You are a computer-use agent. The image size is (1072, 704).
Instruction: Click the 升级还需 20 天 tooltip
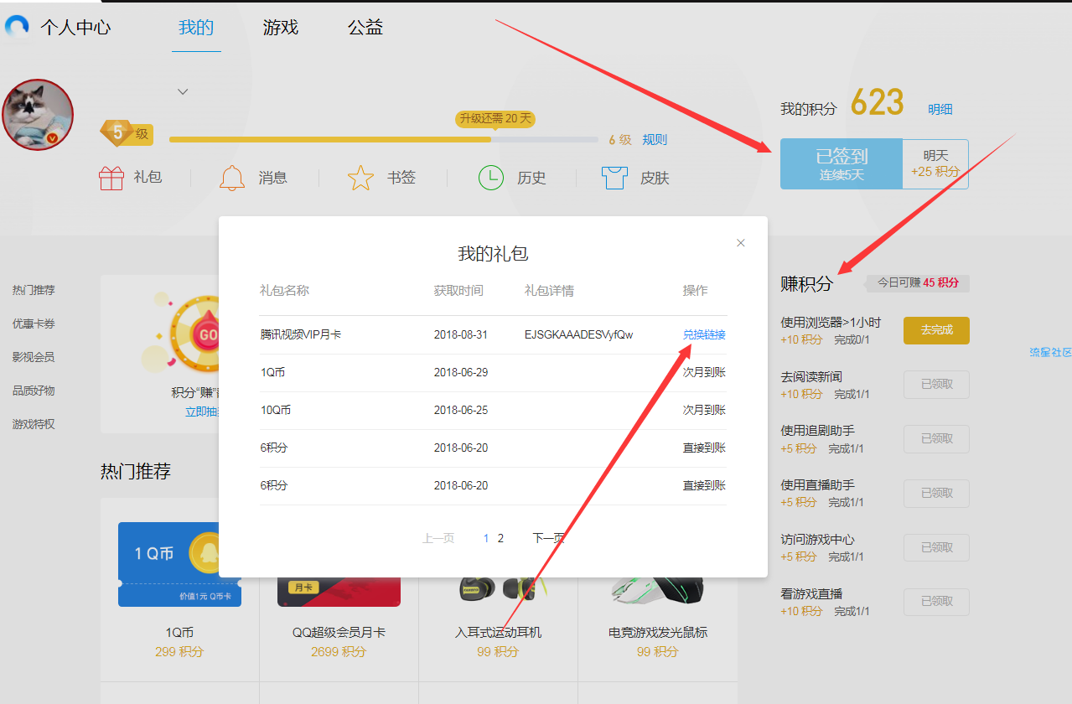click(495, 119)
